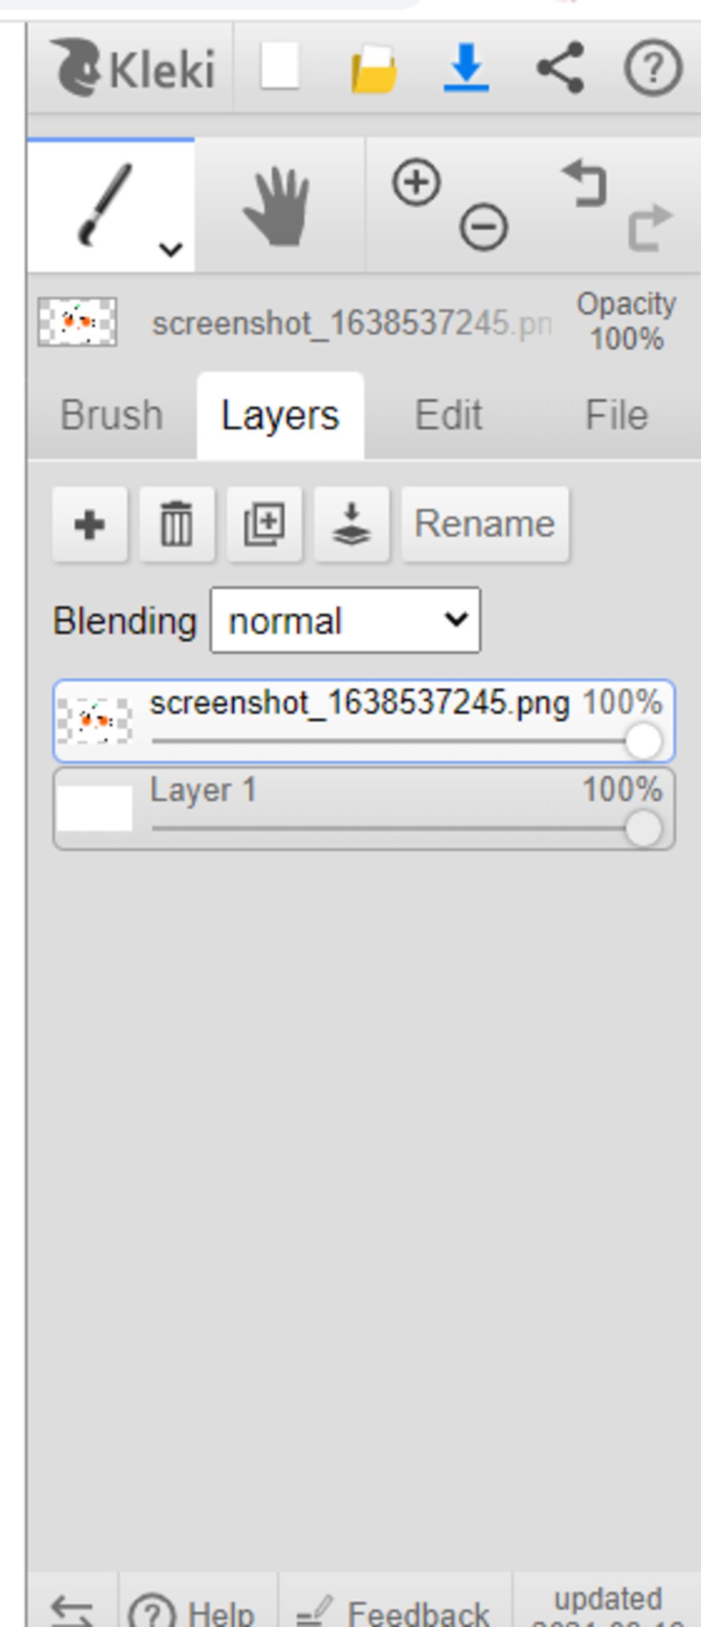Click the Kleki logo

coord(133,68)
